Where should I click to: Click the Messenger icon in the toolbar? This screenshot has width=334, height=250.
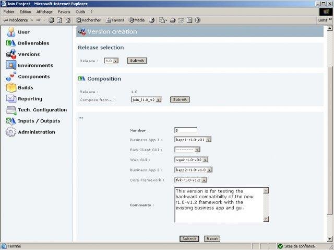point(198,20)
